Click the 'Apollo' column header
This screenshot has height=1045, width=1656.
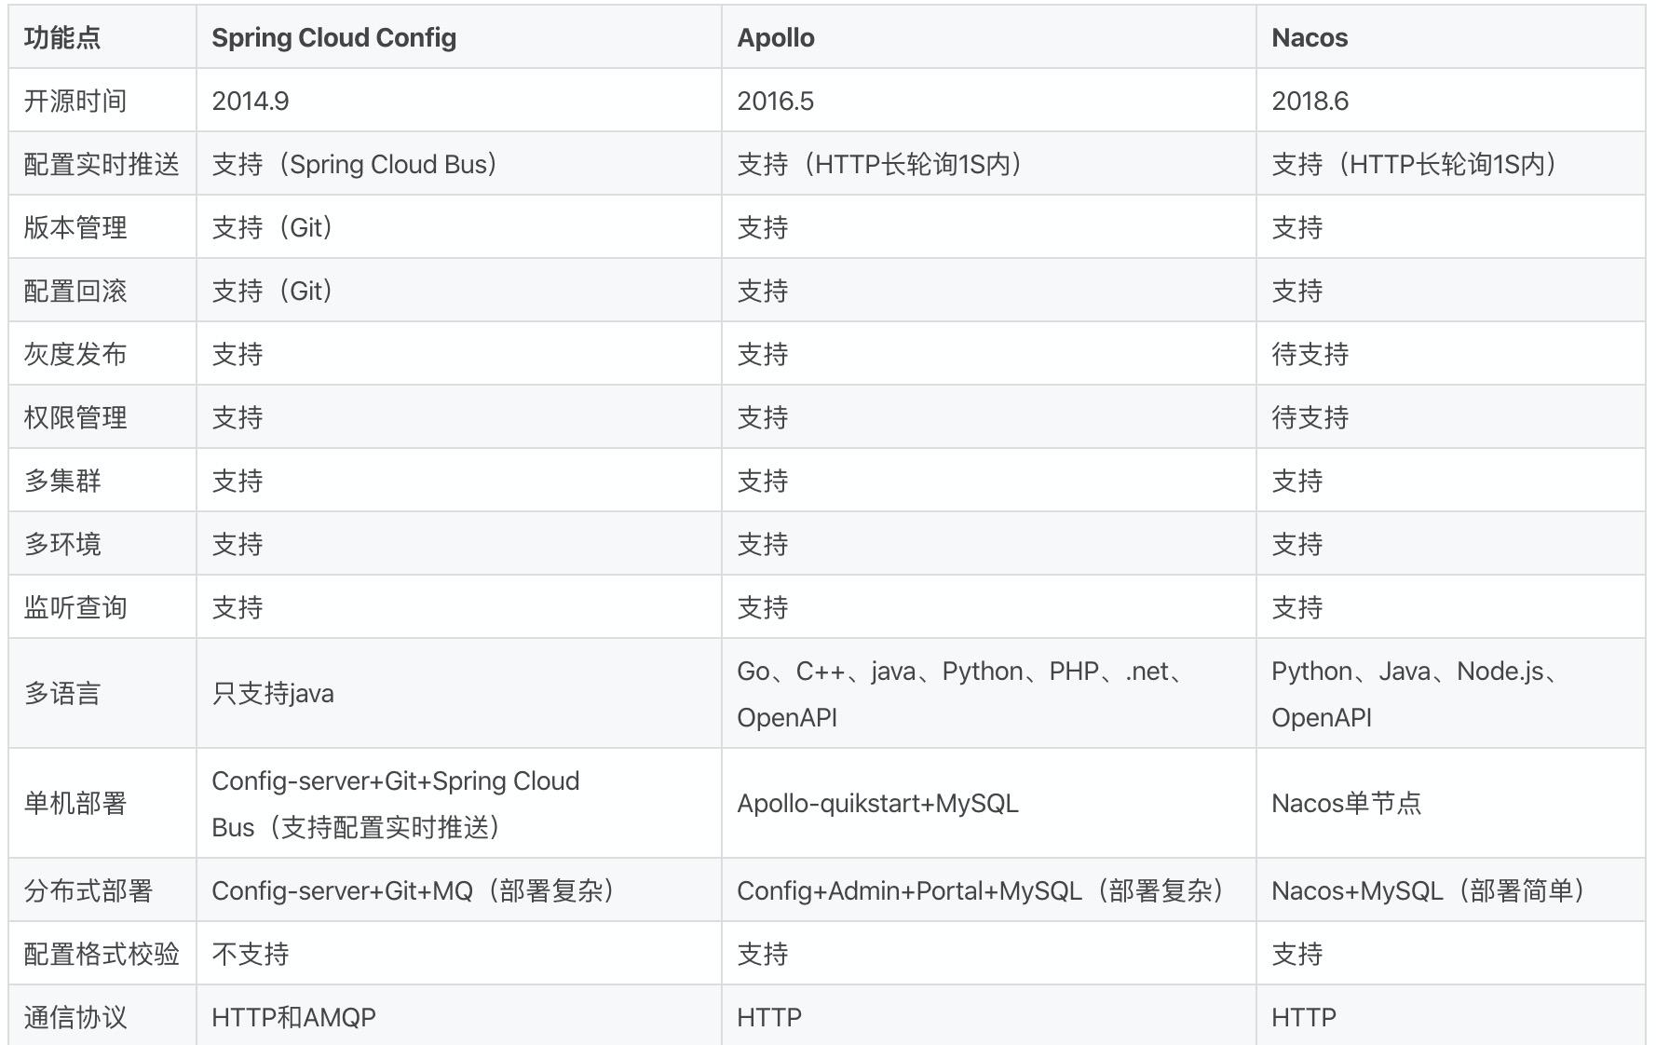[x=989, y=37]
